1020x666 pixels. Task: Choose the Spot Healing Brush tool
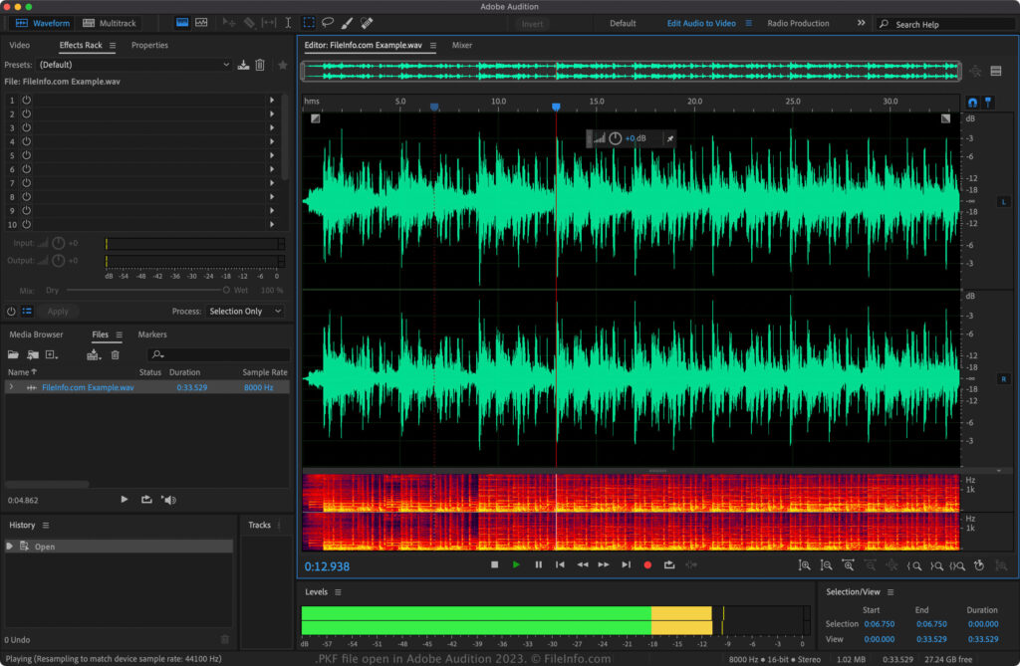[x=367, y=23]
